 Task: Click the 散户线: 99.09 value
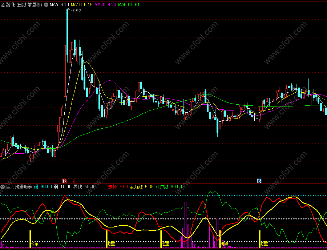[x=169, y=187]
